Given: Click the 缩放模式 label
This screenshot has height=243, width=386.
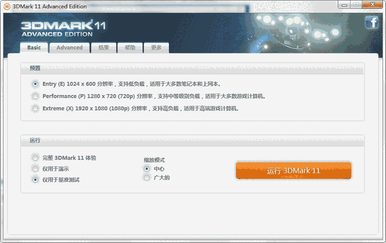Looking at the screenshot, I should (154, 160).
